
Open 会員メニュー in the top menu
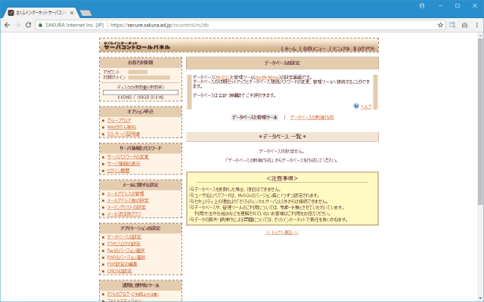pos(314,48)
